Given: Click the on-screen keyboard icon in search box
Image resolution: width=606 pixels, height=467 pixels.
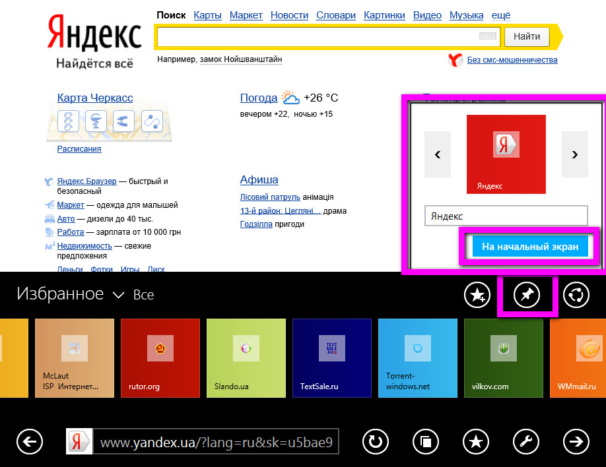Looking at the screenshot, I should (488, 36).
